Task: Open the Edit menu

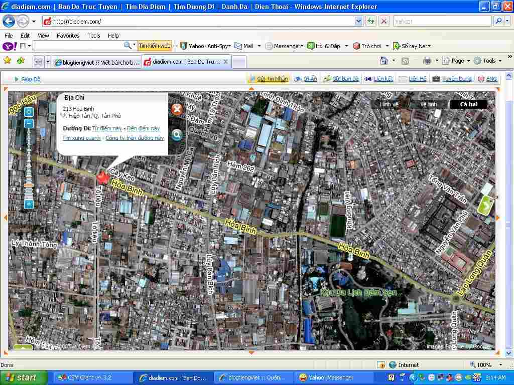Action: coord(25,36)
